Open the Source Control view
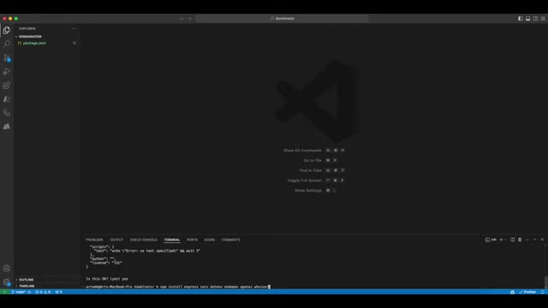Image resolution: width=548 pixels, height=308 pixels. (7, 57)
